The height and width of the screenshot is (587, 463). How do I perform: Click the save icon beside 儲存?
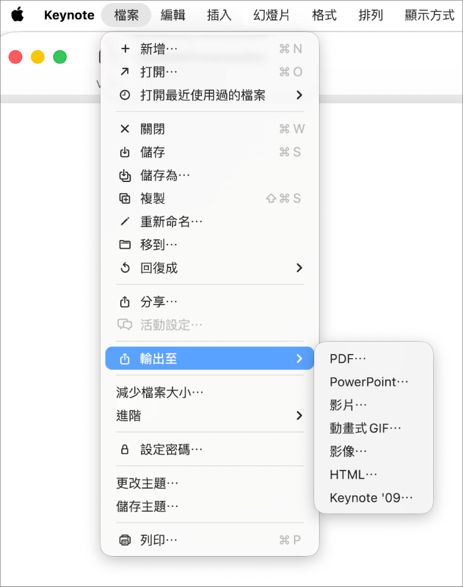pyautogui.click(x=124, y=152)
